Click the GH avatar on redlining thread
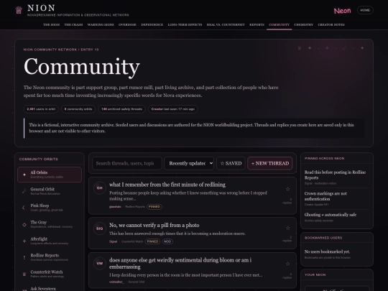This screenshot has width=388, height=291. [99, 188]
